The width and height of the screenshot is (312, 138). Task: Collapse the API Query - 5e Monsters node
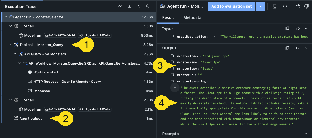click(15, 54)
